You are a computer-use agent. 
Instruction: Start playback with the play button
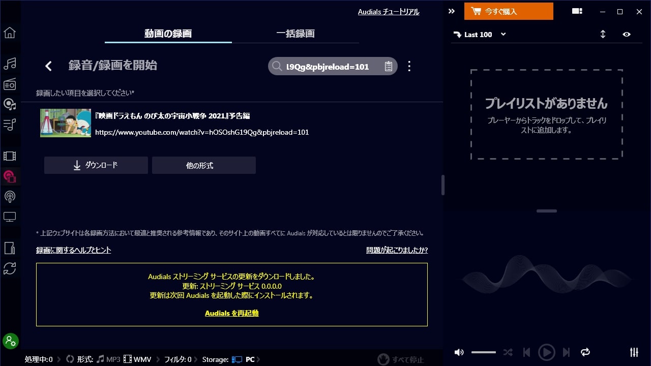pyautogui.click(x=547, y=352)
